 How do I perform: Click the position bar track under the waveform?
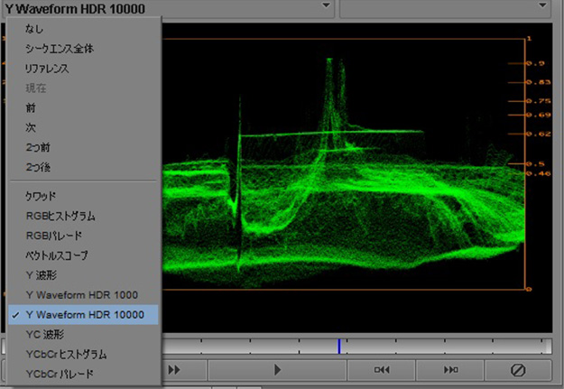pos(356,347)
